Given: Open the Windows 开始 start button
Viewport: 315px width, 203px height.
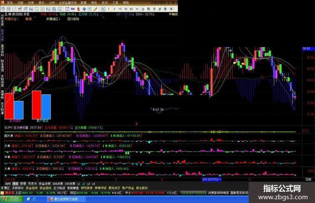Looking at the screenshot, I should coord(12,199).
